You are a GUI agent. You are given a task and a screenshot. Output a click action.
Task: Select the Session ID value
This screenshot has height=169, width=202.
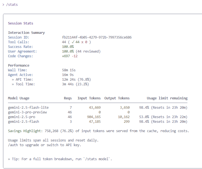point(97,37)
